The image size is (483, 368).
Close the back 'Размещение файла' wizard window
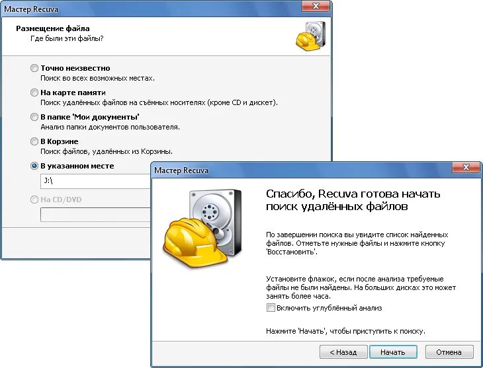point(316,6)
